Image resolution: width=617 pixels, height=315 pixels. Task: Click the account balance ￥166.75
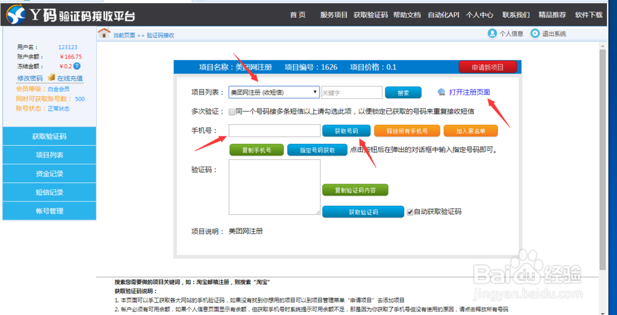pos(71,56)
